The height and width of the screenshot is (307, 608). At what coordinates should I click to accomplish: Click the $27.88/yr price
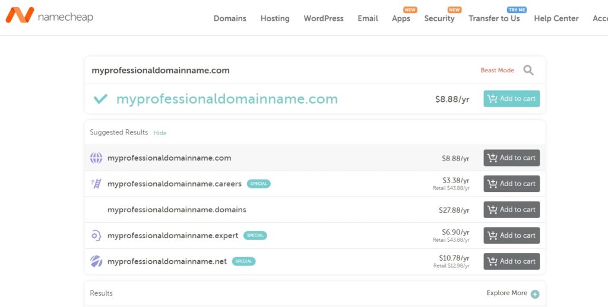[x=454, y=210]
